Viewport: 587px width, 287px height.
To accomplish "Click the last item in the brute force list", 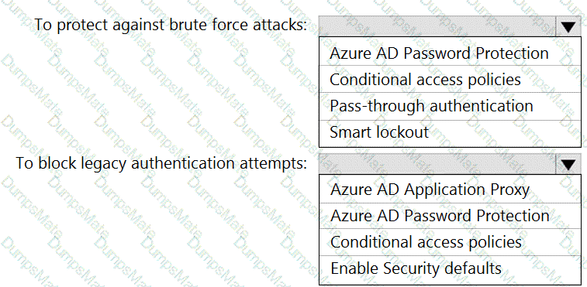I will [x=450, y=133].
